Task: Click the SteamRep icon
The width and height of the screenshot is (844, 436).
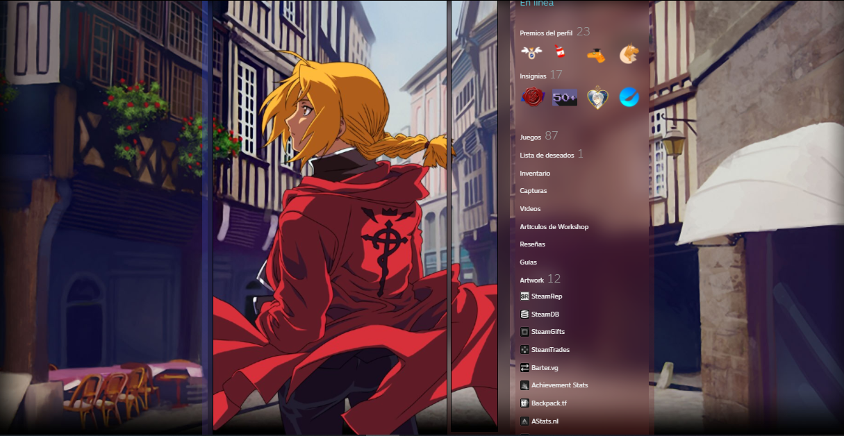Action: 524,296
